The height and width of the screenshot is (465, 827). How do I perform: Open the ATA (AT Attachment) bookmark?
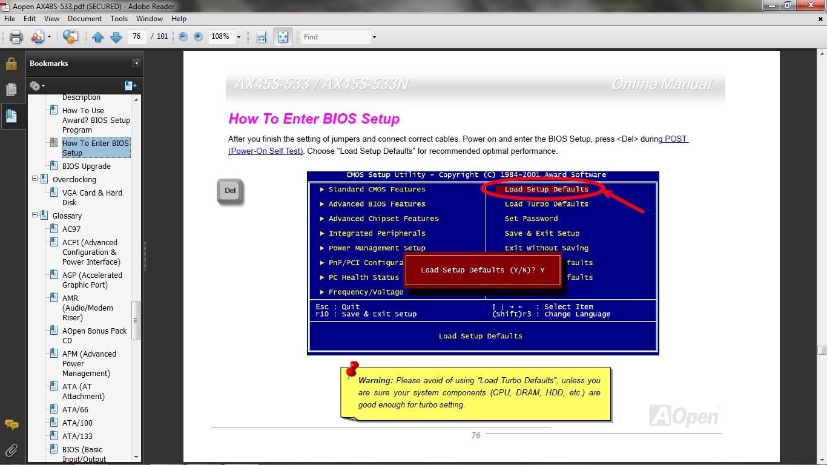pos(84,391)
